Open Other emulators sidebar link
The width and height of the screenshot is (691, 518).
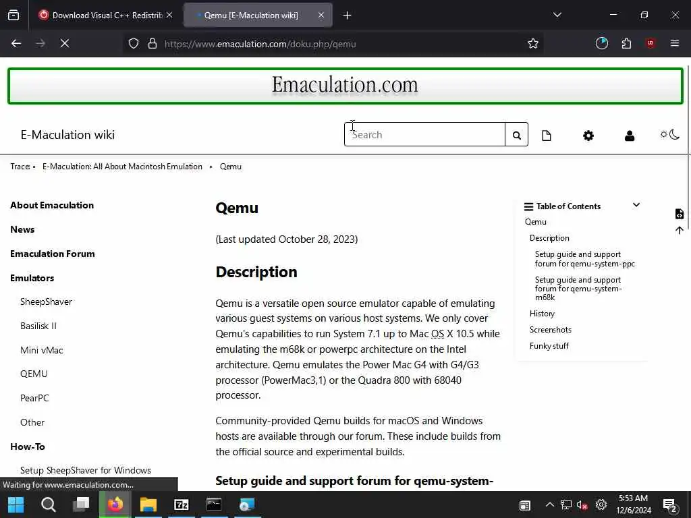point(32,422)
